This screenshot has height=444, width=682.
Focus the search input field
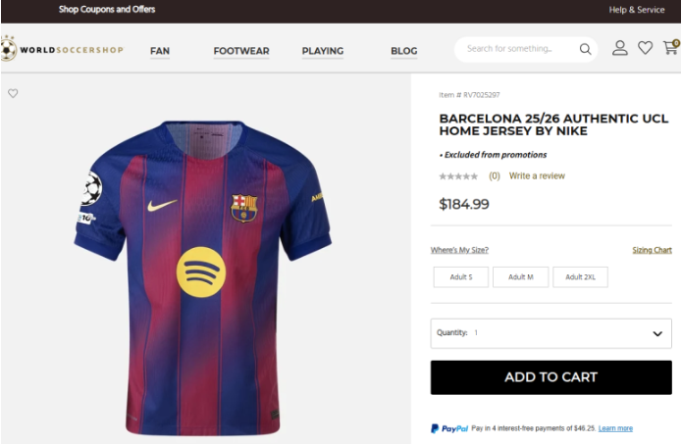click(517, 49)
